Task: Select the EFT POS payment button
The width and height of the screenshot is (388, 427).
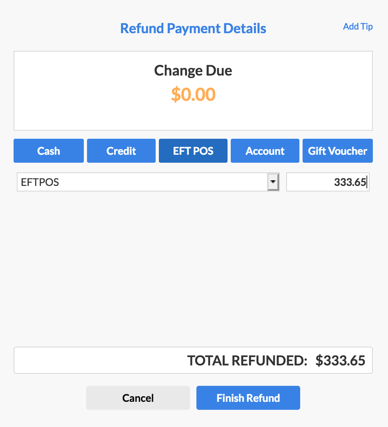Action: pyautogui.click(x=193, y=151)
